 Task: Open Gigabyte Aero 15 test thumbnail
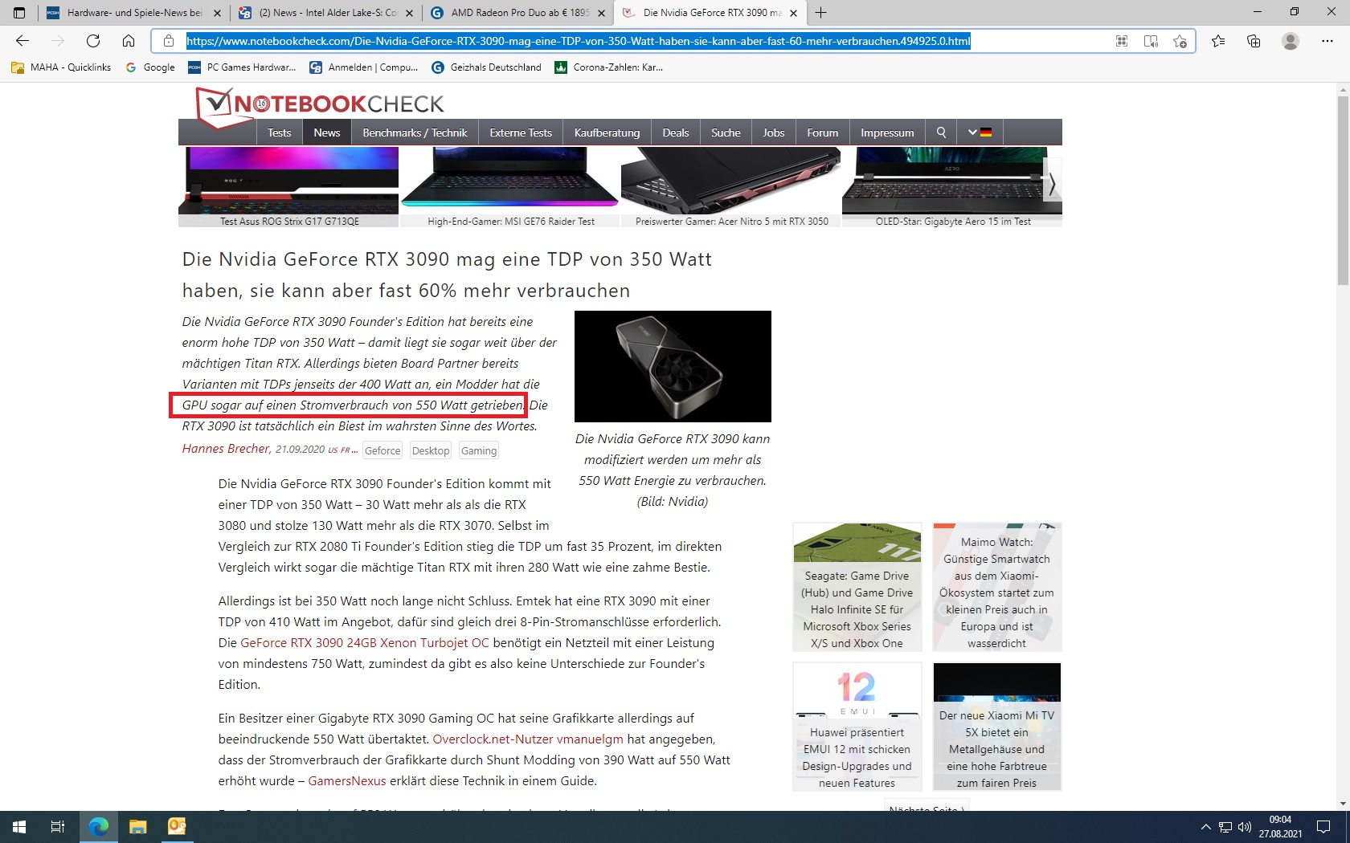[x=952, y=187]
